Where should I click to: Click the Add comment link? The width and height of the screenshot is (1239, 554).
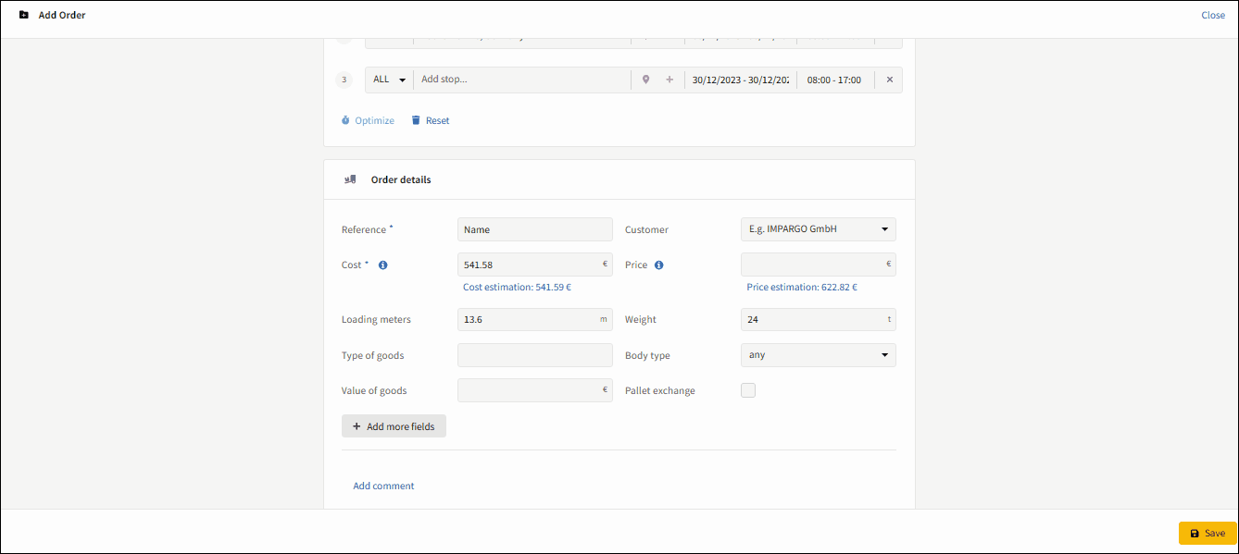click(x=383, y=486)
